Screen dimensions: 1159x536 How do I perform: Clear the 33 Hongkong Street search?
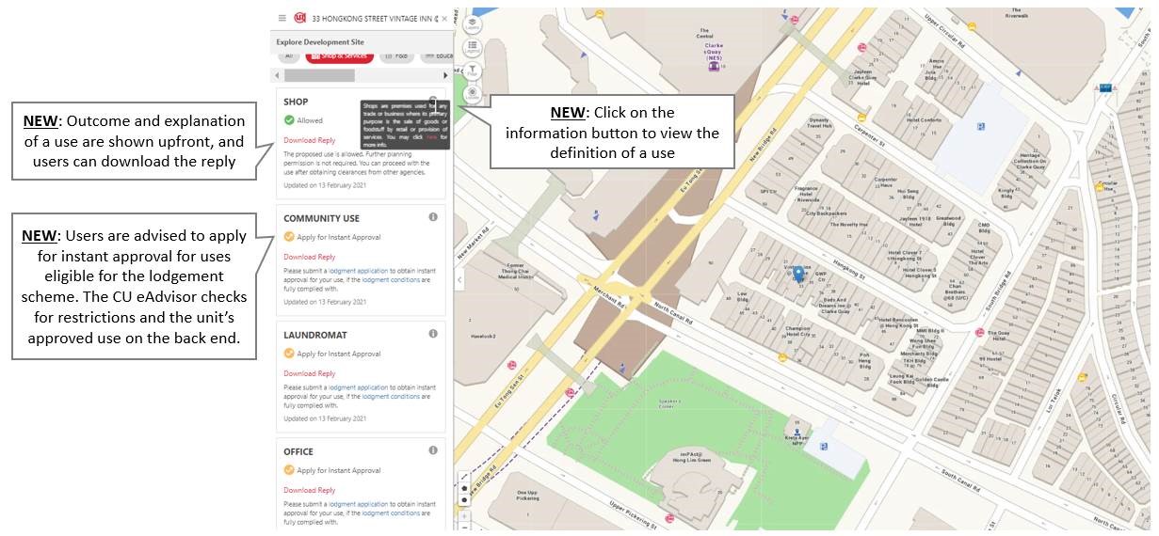[444, 18]
